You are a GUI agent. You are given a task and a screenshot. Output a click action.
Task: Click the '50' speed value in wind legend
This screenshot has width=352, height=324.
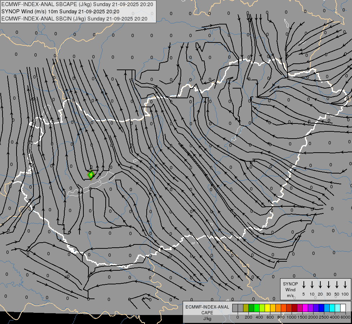pos(337,294)
